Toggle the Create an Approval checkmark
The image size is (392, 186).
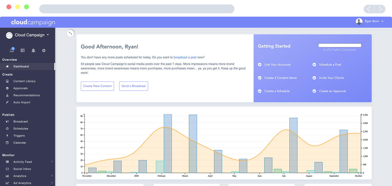click(314, 91)
